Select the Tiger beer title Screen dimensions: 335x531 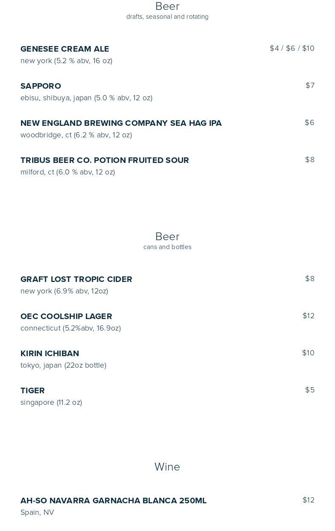(32, 391)
